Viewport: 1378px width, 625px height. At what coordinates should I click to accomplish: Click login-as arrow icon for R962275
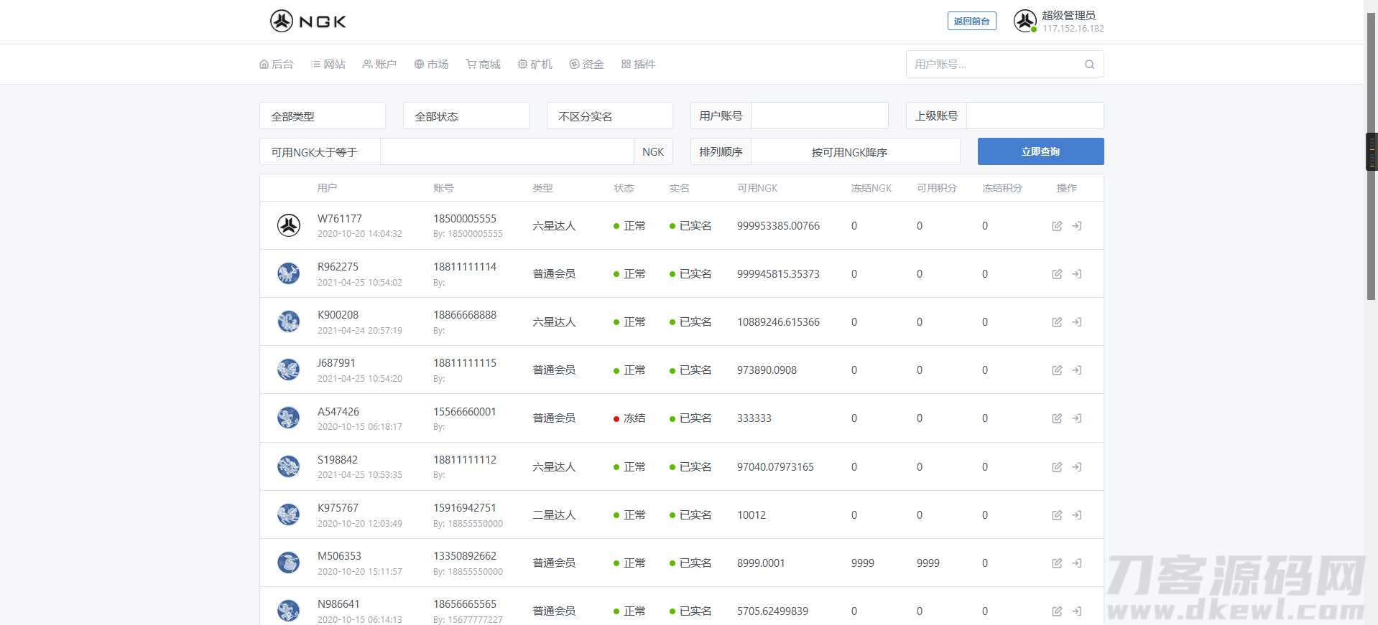[1077, 274]
